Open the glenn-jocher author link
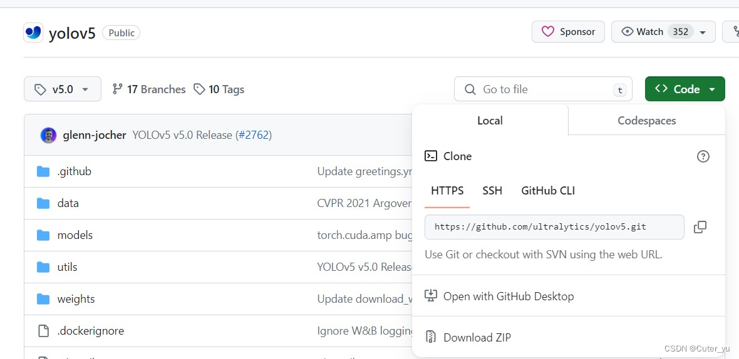The width and height of the screenshot is (739, 359). click(x=95, y=136)
